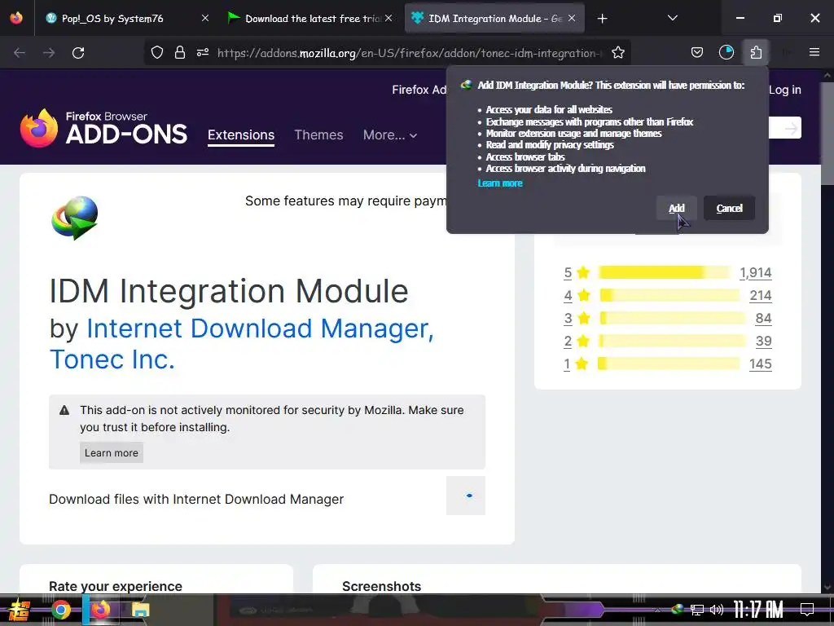Click the taskbar clock showing 11:17 AM
Image resolution: width=834 pixels, height=626 pixels.
tap(758, 610)
